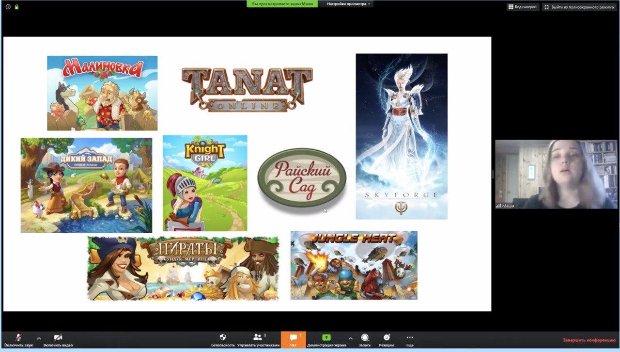Open Настройки просмотра dropdown
This screenshot has width=620, height=352.
(x=349, y=4)
